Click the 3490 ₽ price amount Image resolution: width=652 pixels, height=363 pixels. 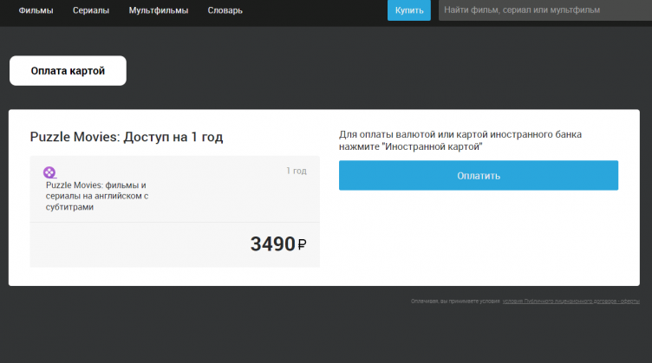pos(273,244)
